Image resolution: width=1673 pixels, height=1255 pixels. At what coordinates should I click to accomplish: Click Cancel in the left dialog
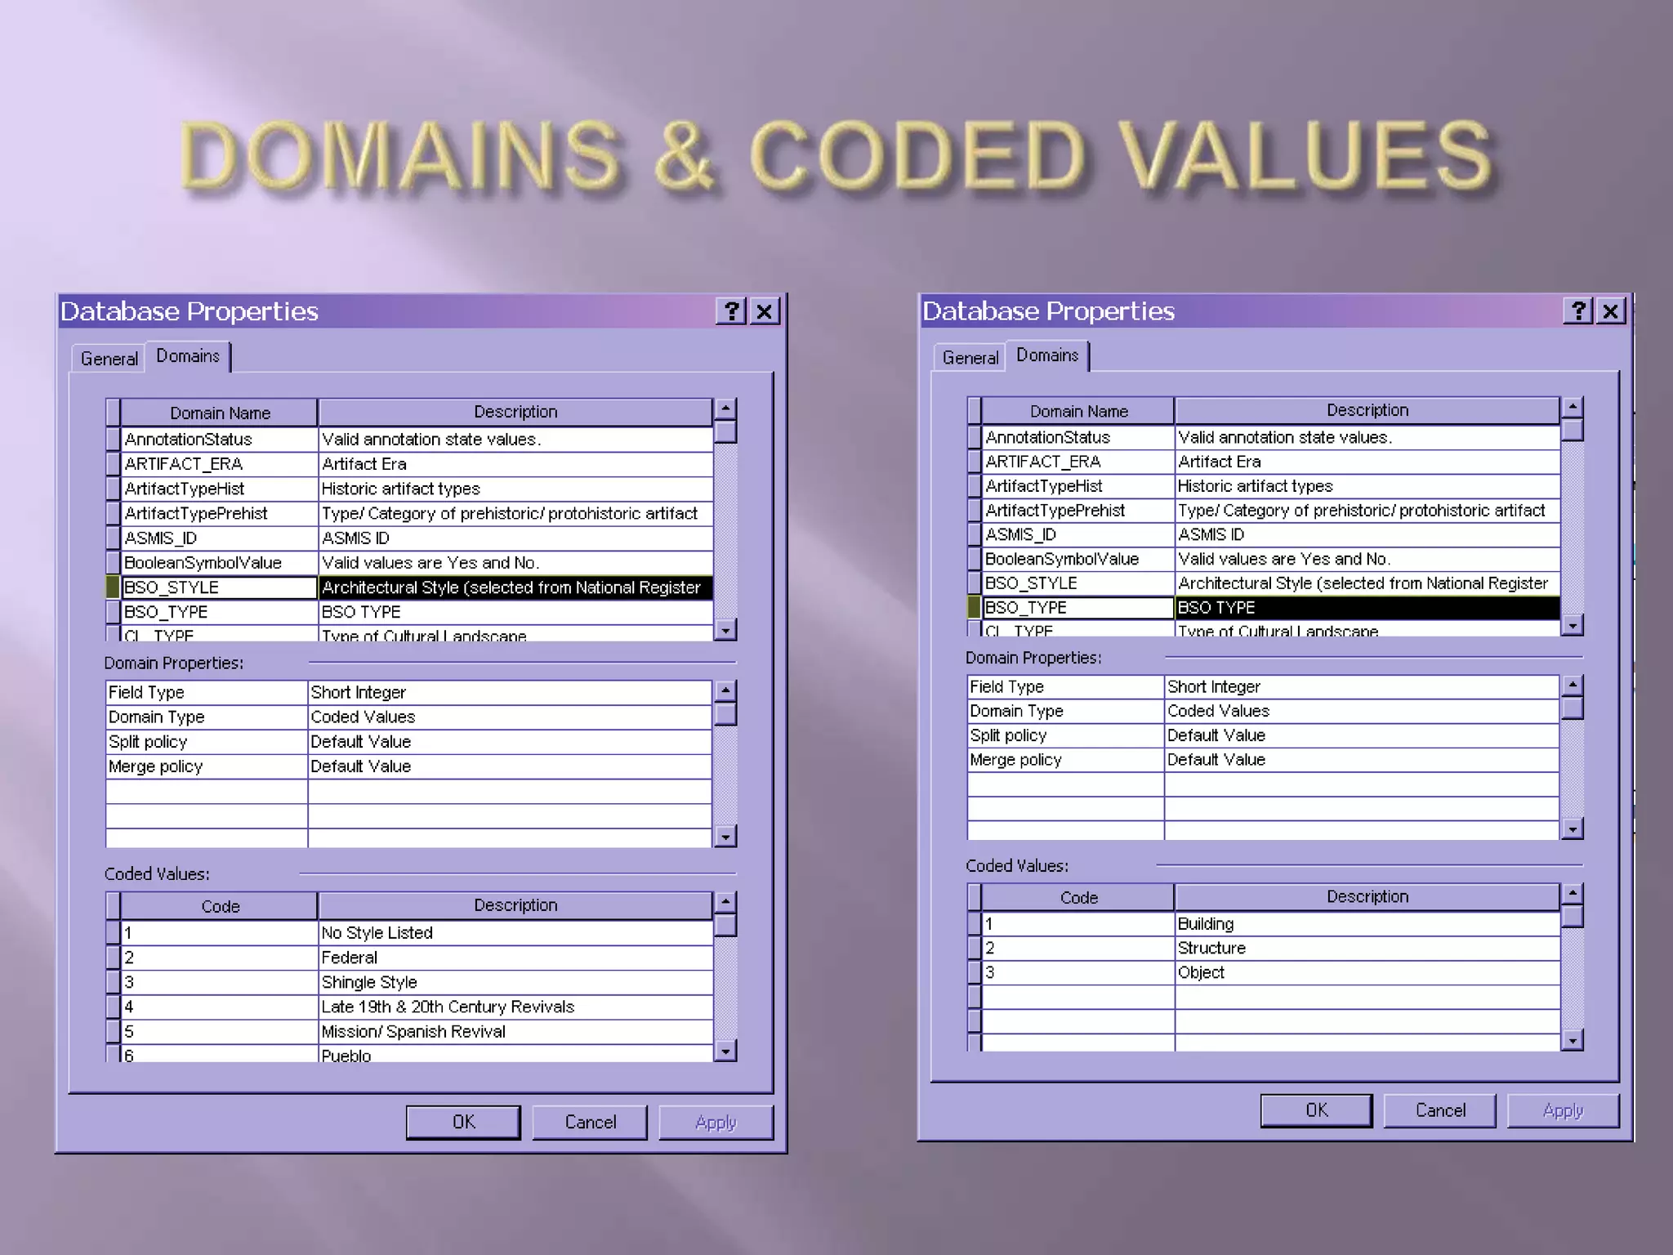[x=590, y=1122]
